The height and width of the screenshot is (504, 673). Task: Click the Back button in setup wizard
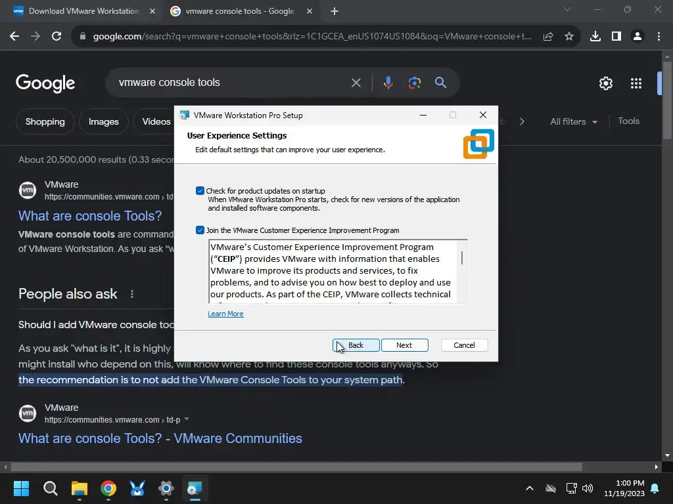pyautogui.click(x=356, y=345)
